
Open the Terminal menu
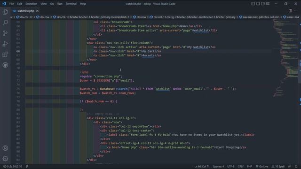tap(71, 4)
